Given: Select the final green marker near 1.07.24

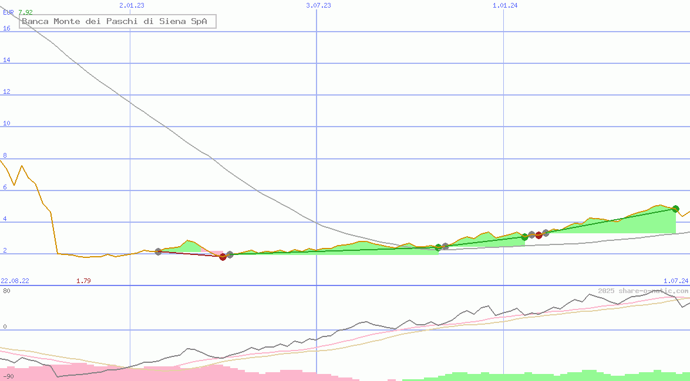Looking at the screenshot, I should [x=675, y=209].
